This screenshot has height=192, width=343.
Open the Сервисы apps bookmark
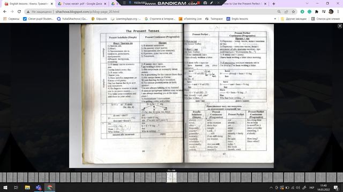[11, 19]
